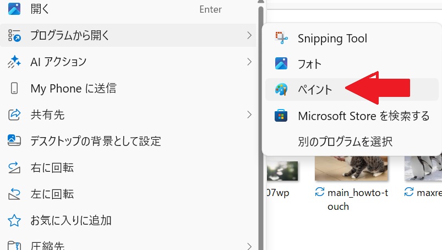The height and width of the screenshot is (250, 442).
Task: Click the プログラムから開く icon
Action: coord(14,35)
